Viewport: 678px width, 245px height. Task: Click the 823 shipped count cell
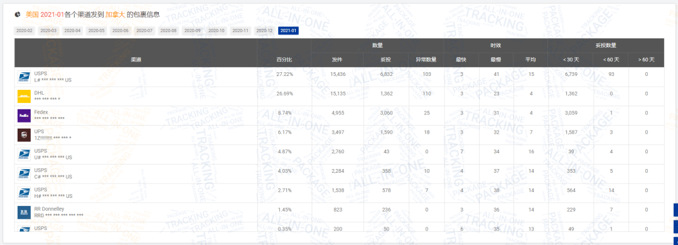coord(338,209)
